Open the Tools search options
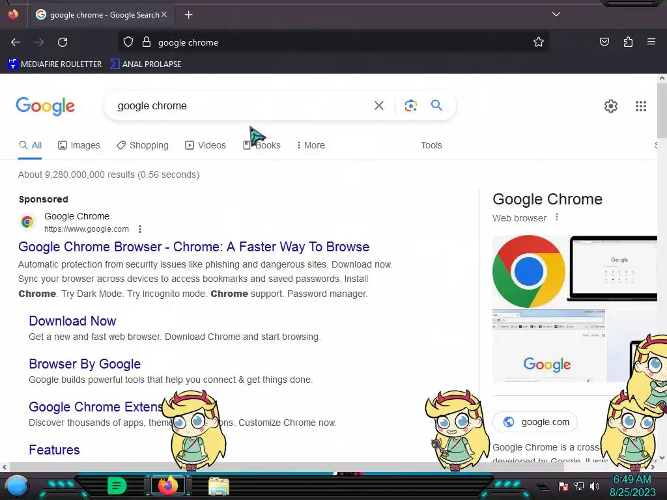 click(431, 145)
